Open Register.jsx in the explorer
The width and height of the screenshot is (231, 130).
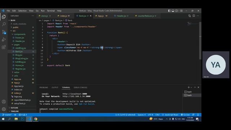(20, 69)
